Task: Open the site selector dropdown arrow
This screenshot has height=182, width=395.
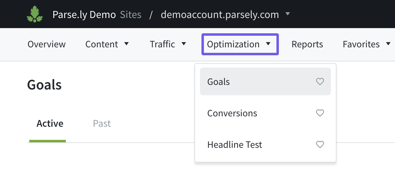Action: click(x=287, y=14)
